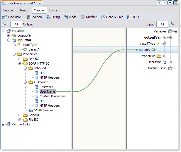Click the left tree expand-all icon
Screen dimensions: 181x152
4,24
